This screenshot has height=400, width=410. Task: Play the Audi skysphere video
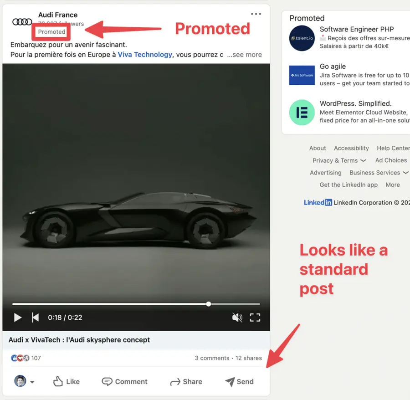pos(18,317)
